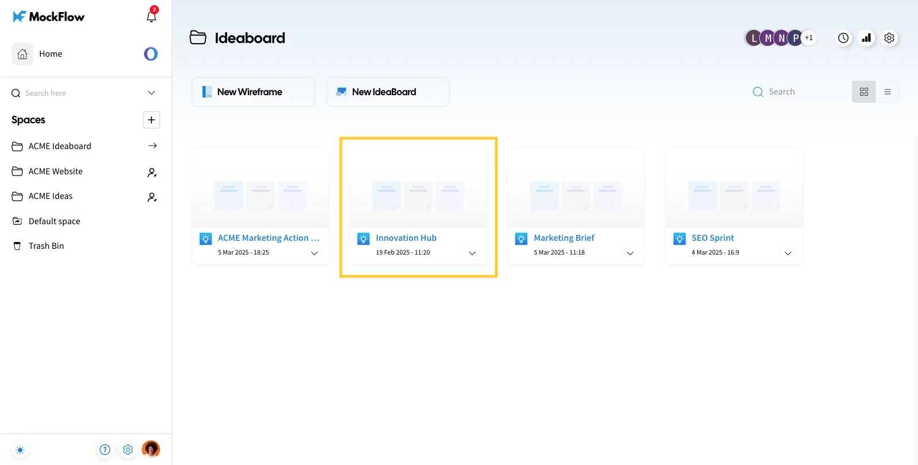Click the help question mark icon
Viewport: 918px width, 465px height.
pos(105,450)
